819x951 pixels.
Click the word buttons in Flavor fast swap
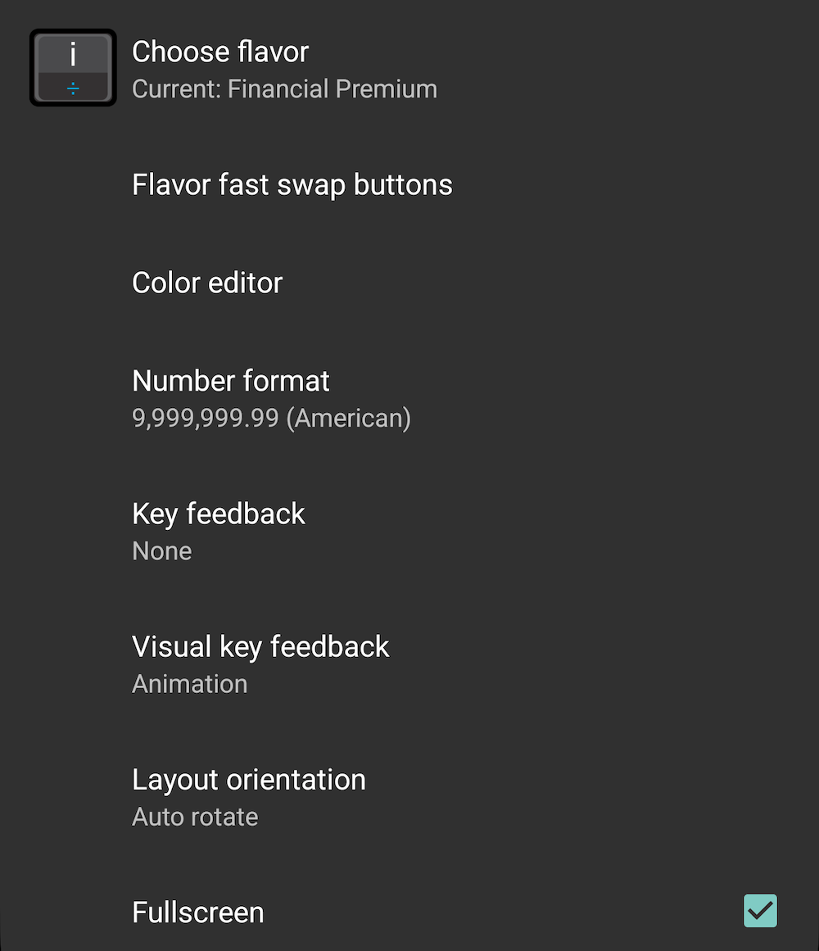403,184
